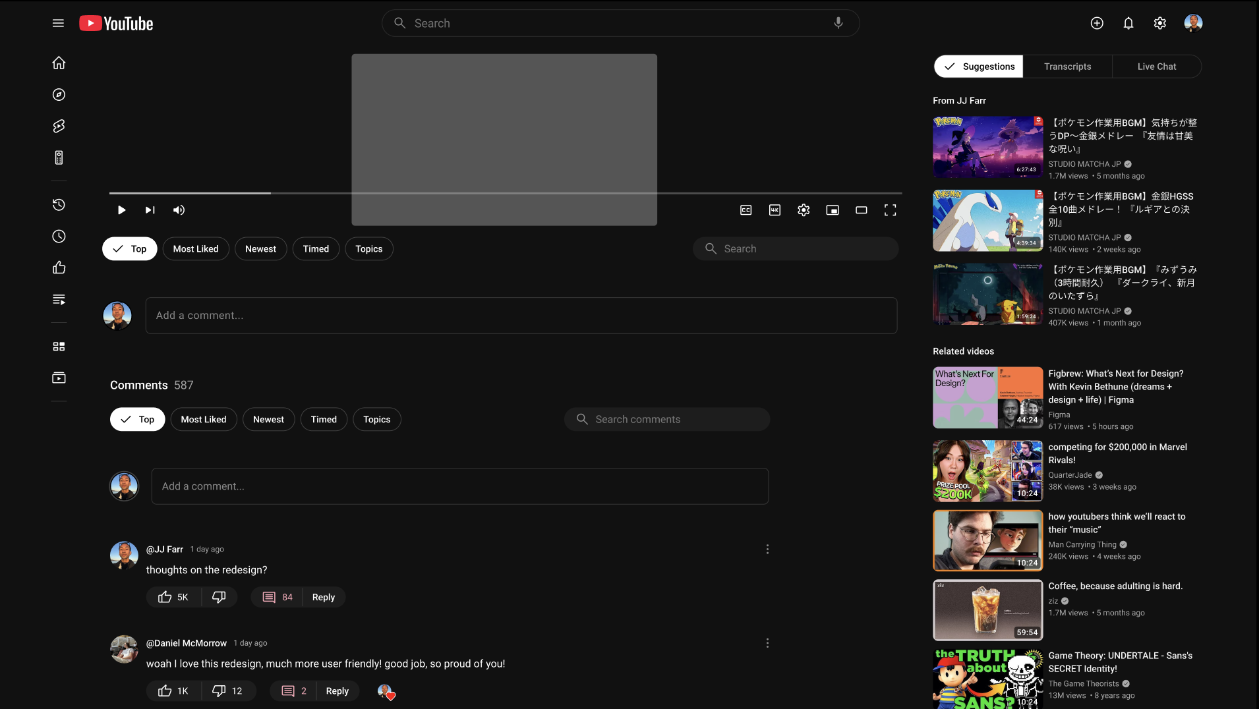Switch to the Transcripts tab
This screenshot has width=1259, height=709.
pos(1067,66)
